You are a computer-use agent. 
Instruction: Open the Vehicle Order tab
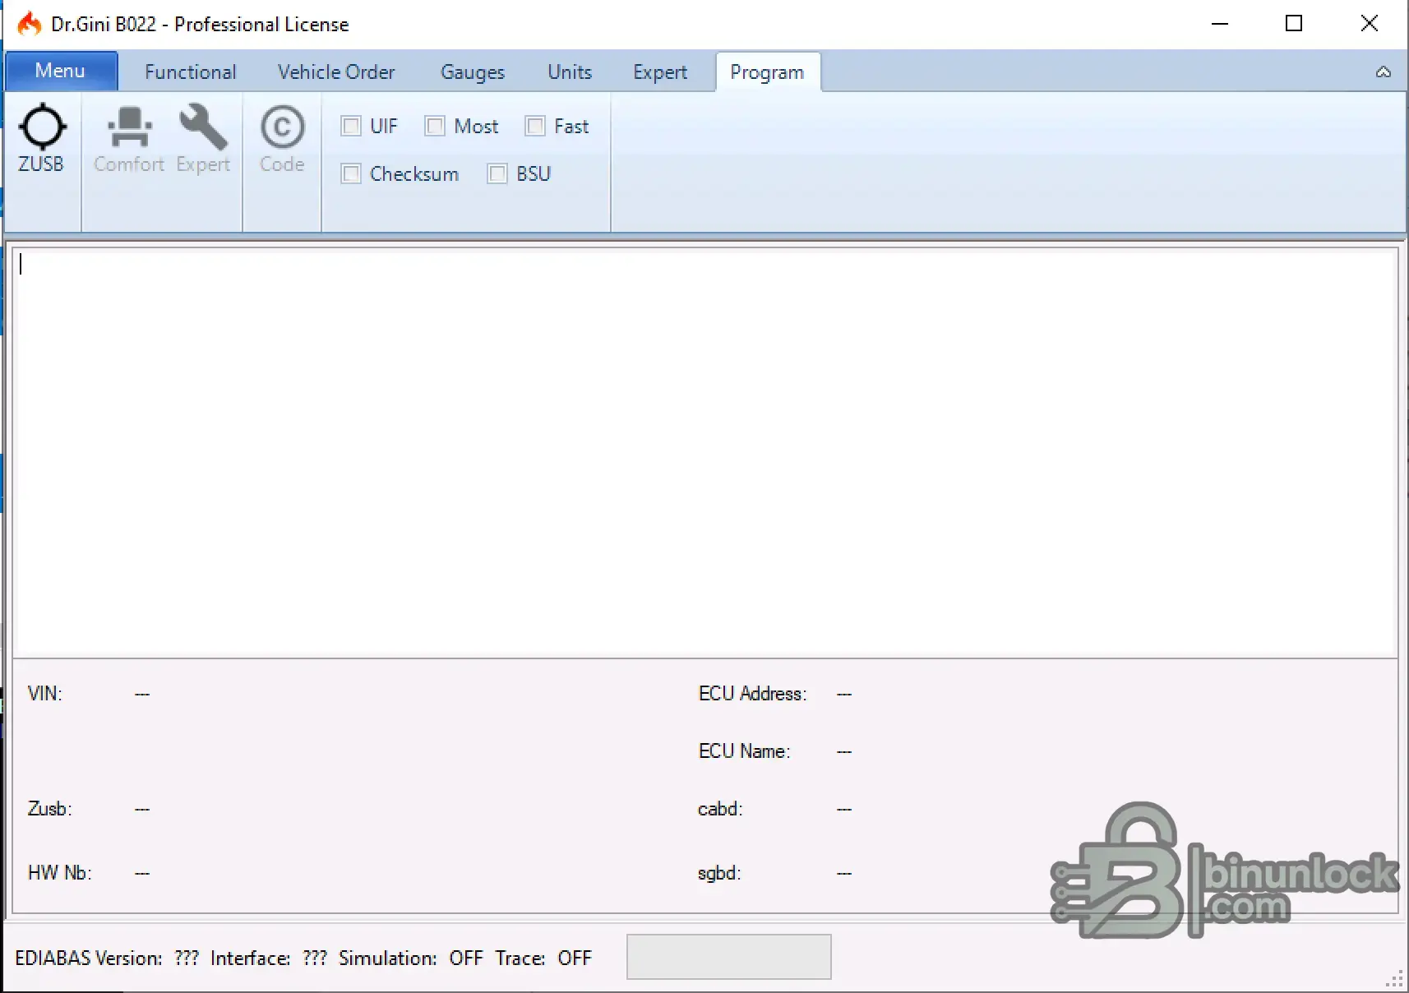pyautogui.click(x=336, y=72)
